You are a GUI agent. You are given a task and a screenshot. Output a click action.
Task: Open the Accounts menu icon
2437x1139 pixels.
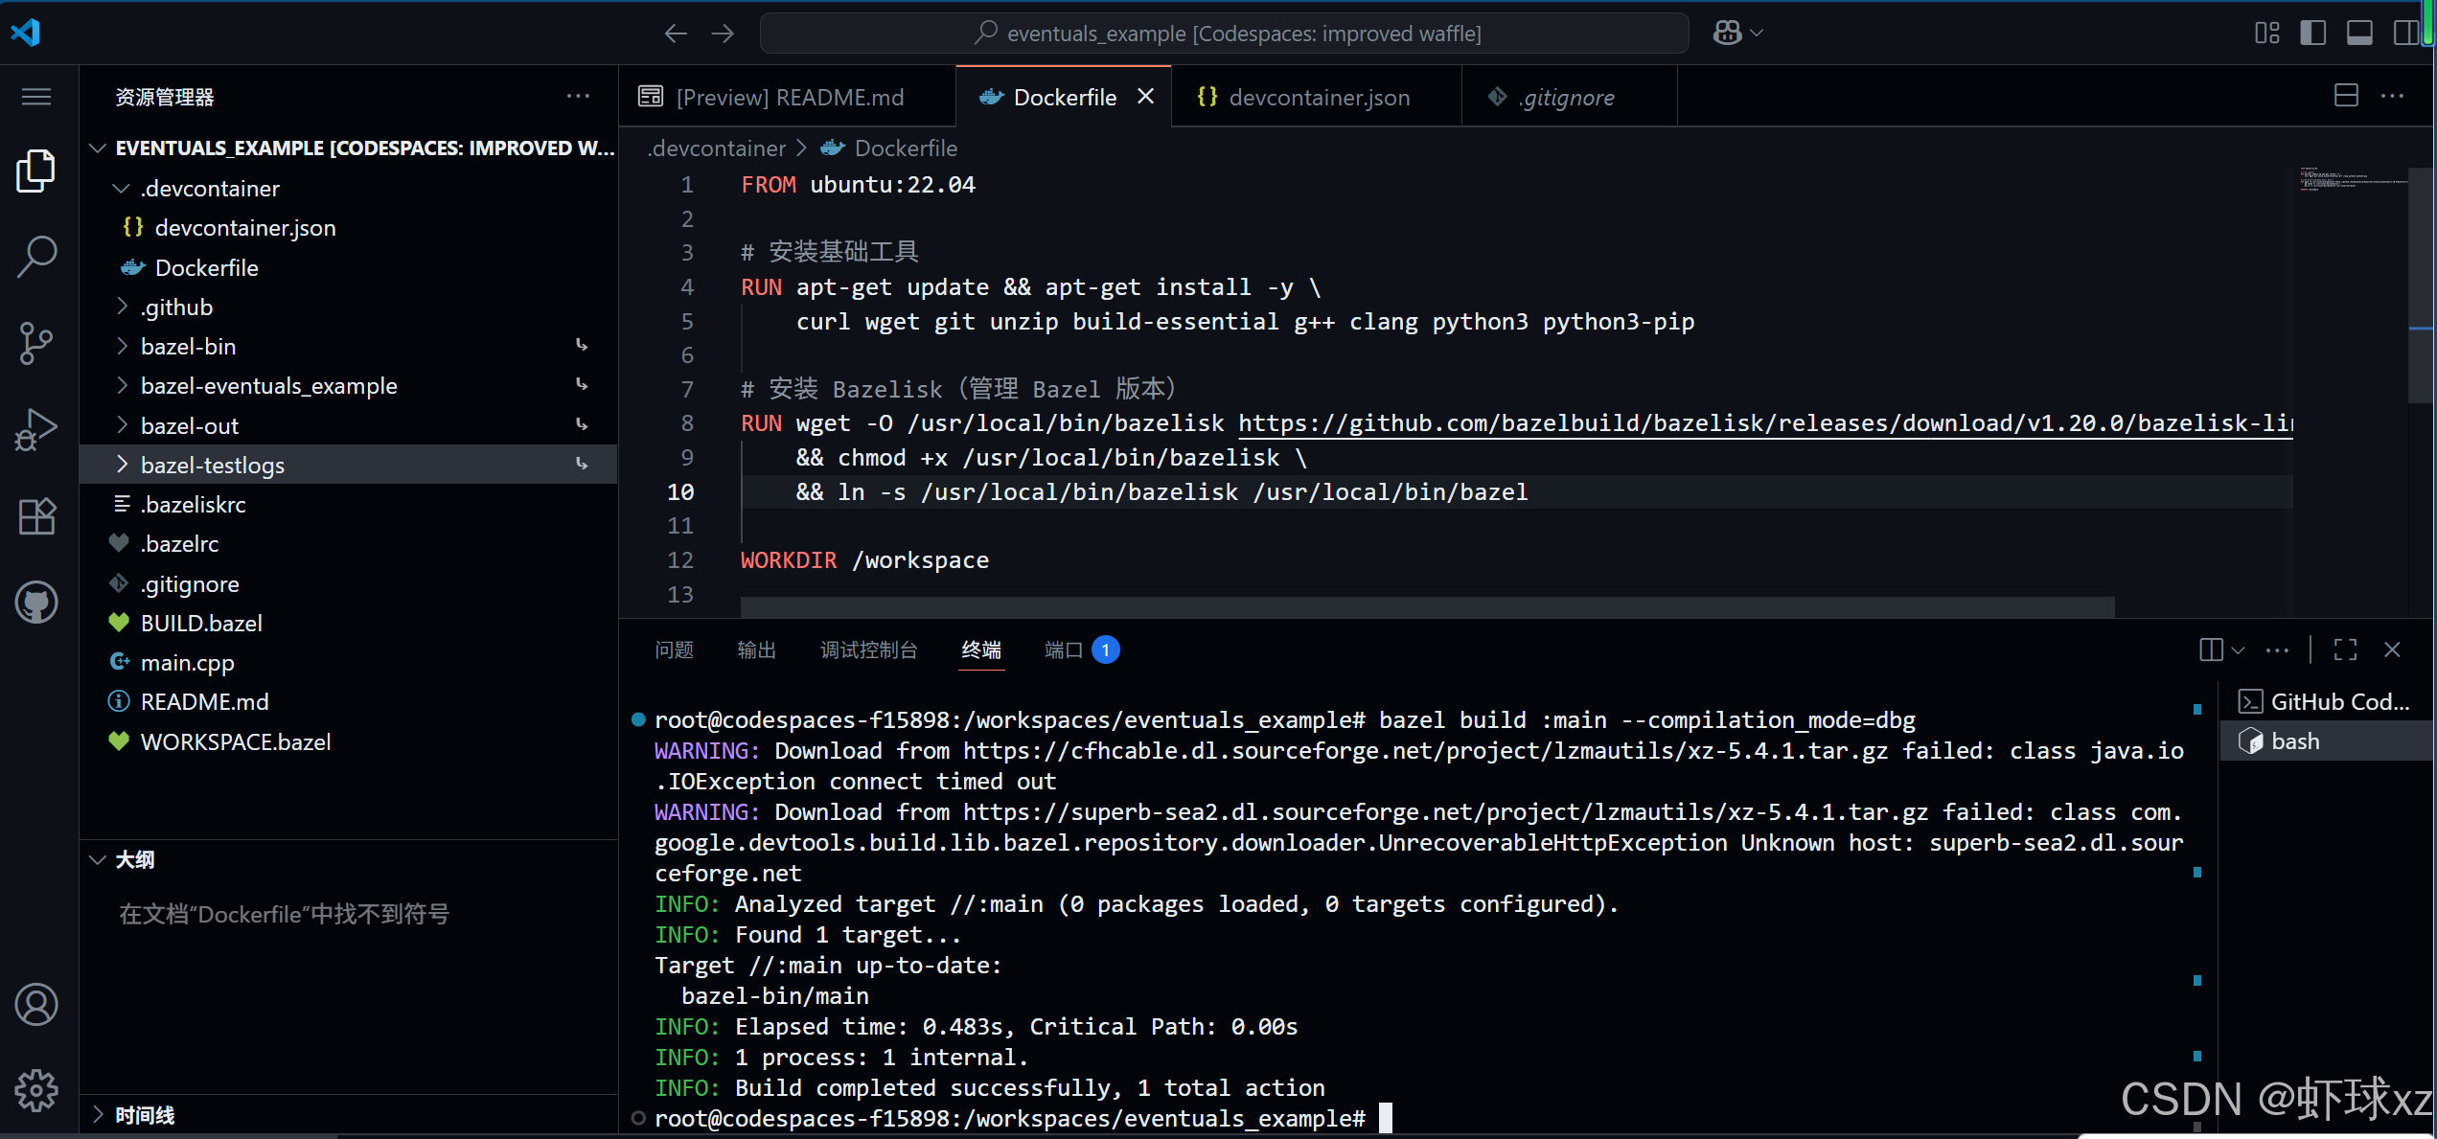click(x=36, y=1005)
